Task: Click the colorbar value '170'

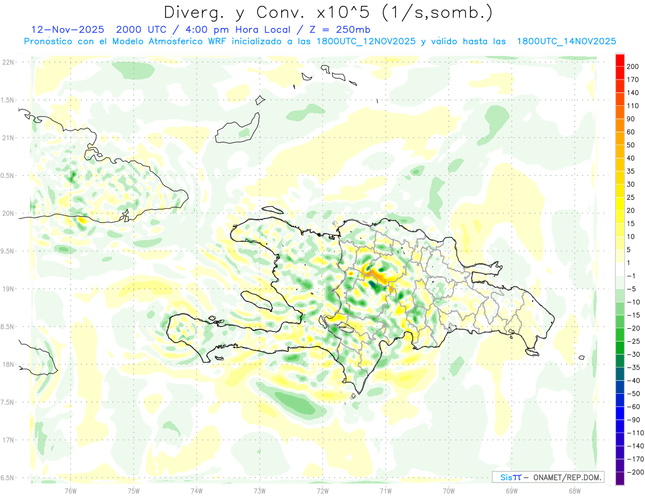Action: pos(633,80)
